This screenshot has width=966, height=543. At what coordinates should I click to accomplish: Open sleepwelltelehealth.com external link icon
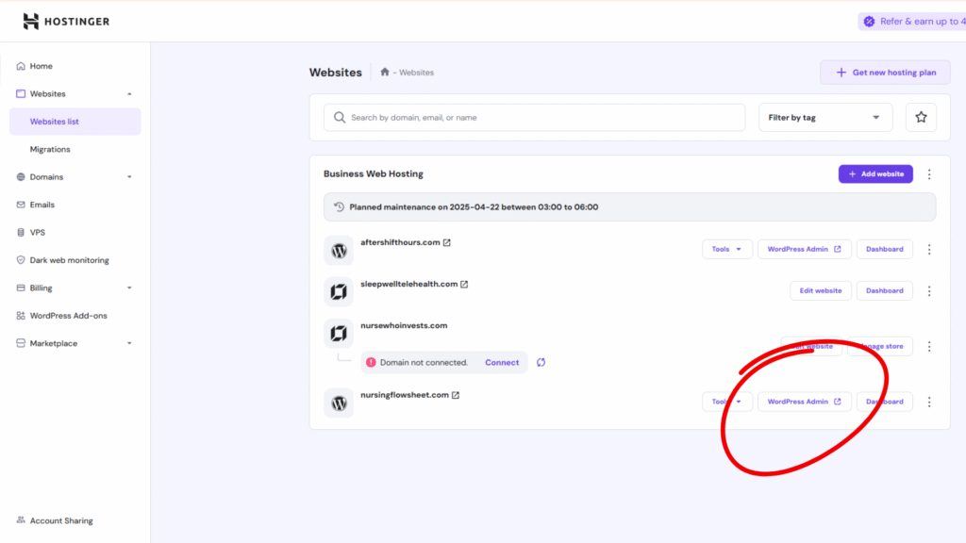[464, 285]
